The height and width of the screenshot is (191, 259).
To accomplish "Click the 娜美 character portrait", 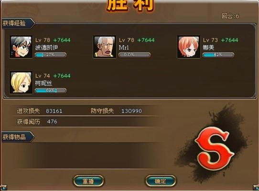I will coord(189,47).
